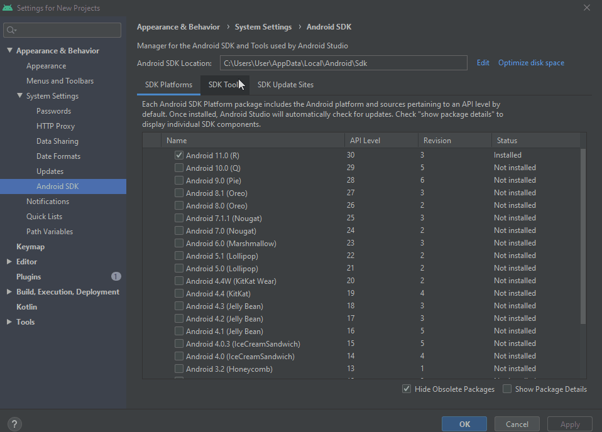Viewport: 602px width, 432px height.
Task: Open Path Variables settings
Action: pos(50,231)
